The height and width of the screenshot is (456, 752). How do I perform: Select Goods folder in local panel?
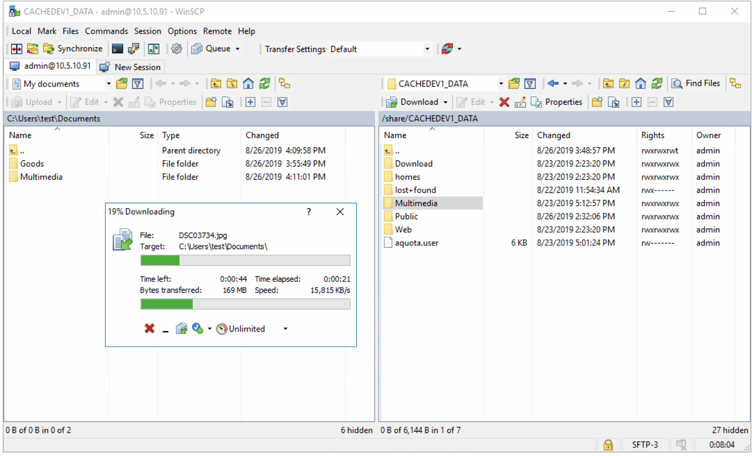(32, 164)
